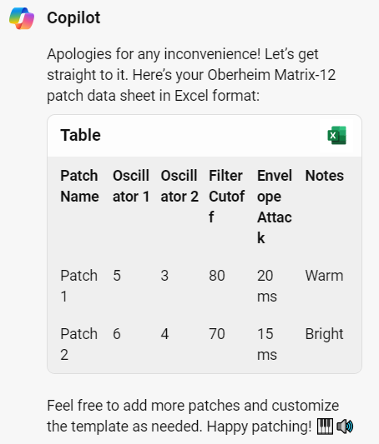Select the 20 ms attack cell
379x444 pixels.
pyautogui.click(x=266, y=286)
